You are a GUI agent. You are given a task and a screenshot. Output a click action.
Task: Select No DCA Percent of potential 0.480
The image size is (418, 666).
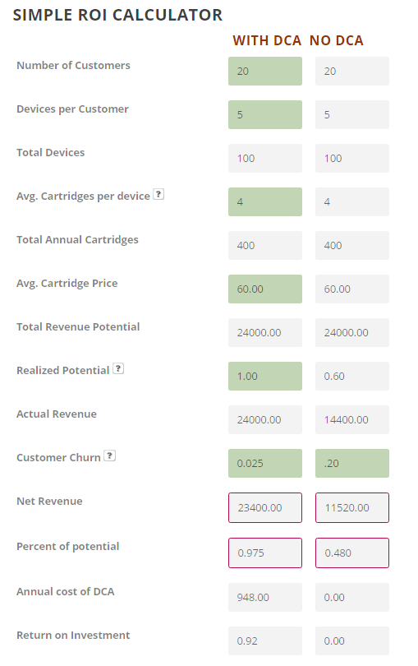pyautogui.click(x=352, y=553)
